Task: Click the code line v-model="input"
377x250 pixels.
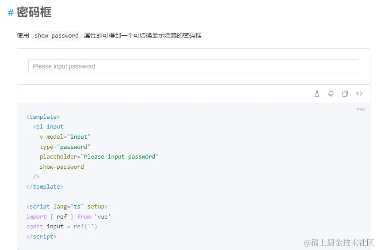Action: (x=65, y=137)
